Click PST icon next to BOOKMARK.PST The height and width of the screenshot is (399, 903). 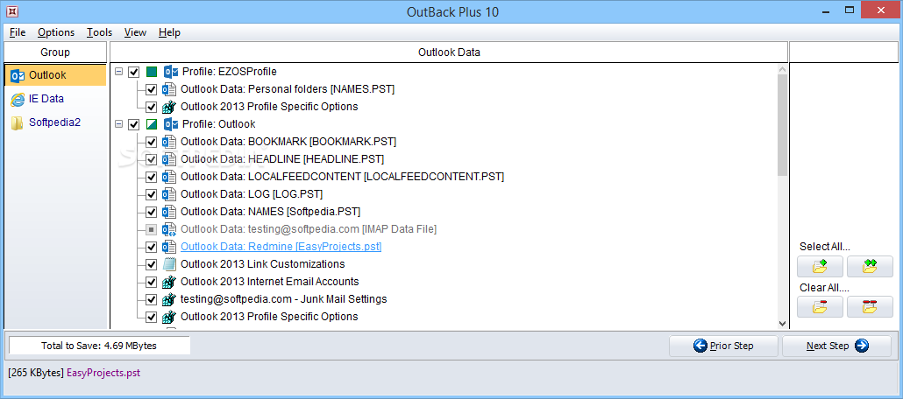coord(168,142)
